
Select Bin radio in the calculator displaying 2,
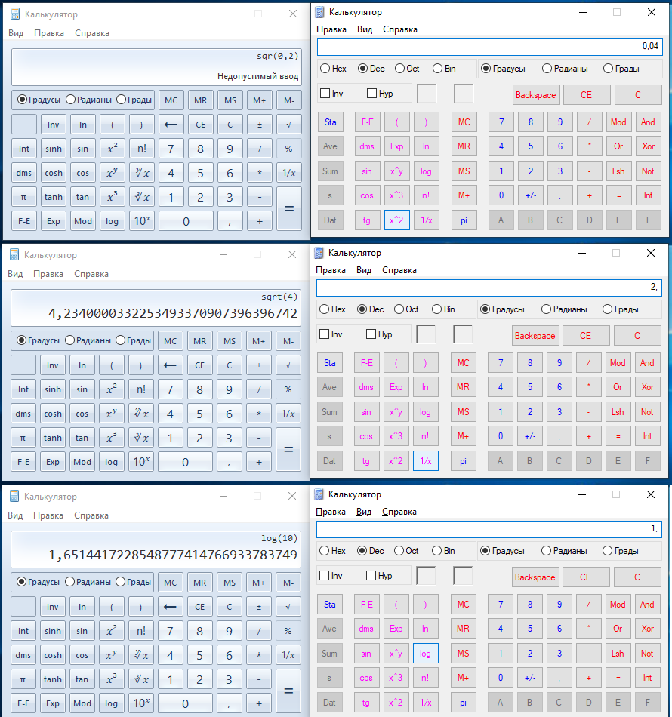click(443, 309)
